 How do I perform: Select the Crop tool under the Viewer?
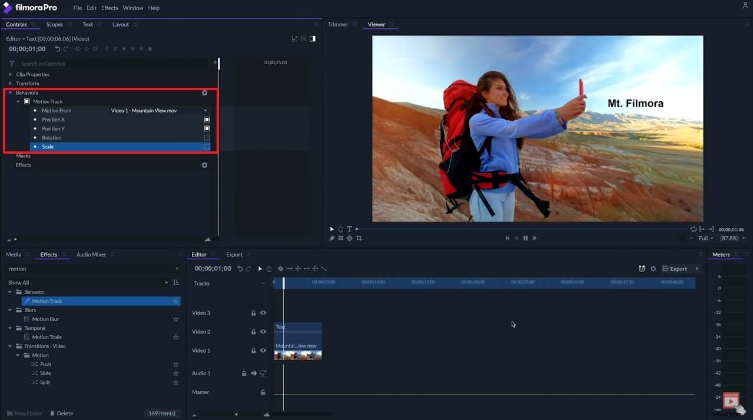click(359, 238)
